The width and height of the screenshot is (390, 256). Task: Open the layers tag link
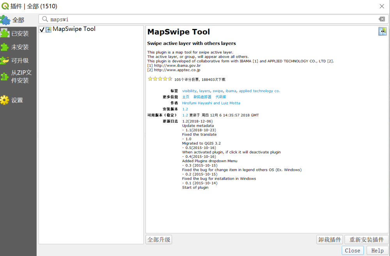[204, 91]
